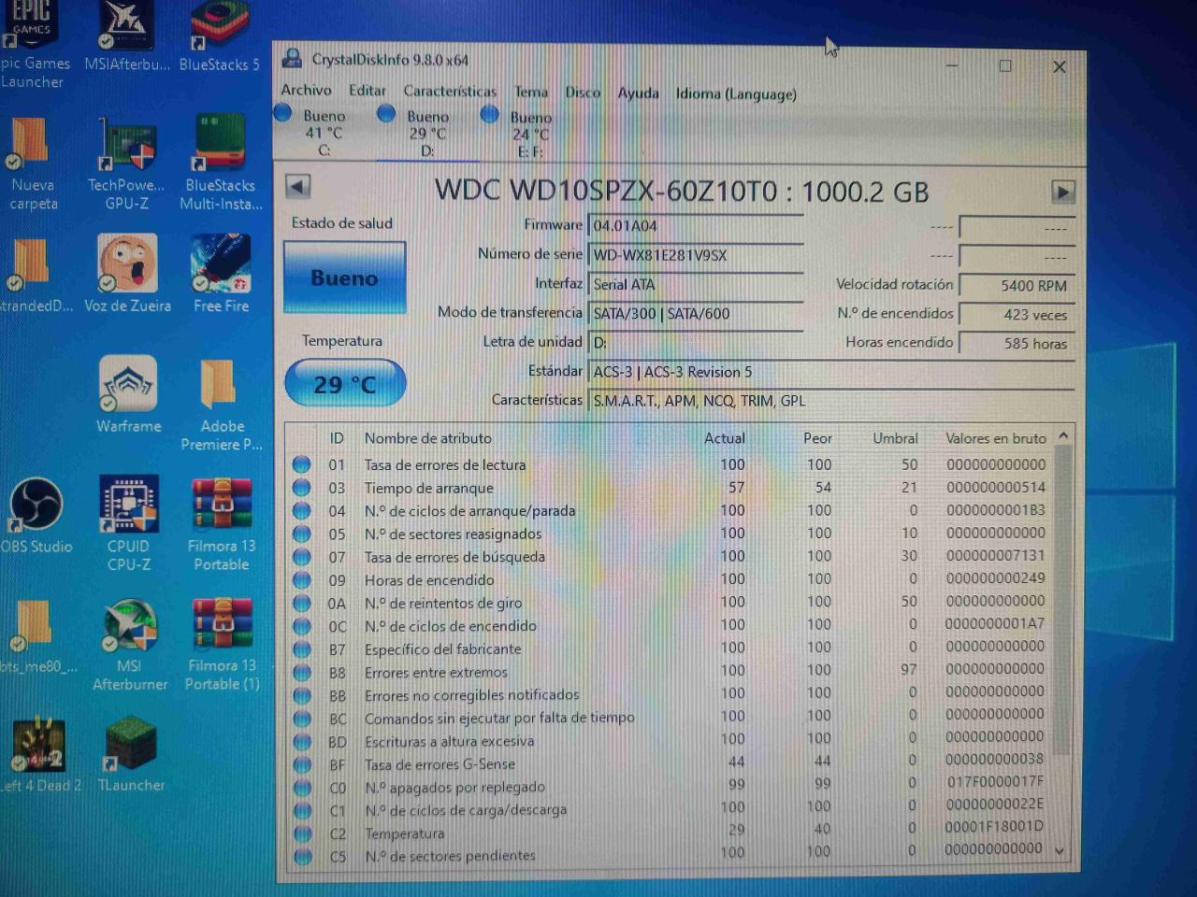The image size is (1197, 897).
Task: Click transfer mode field SATA/300 | SATA/600
Action: pyautogui.click(x=697, y=313)
